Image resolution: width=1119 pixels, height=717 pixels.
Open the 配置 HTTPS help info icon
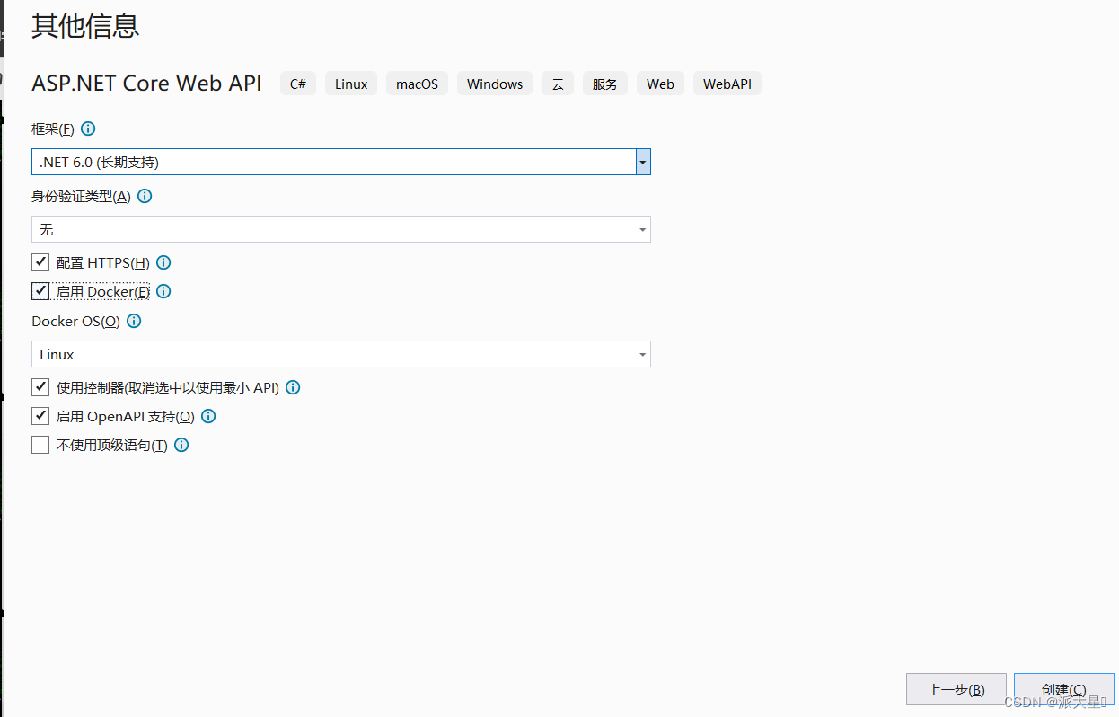(x=163, y=262)
